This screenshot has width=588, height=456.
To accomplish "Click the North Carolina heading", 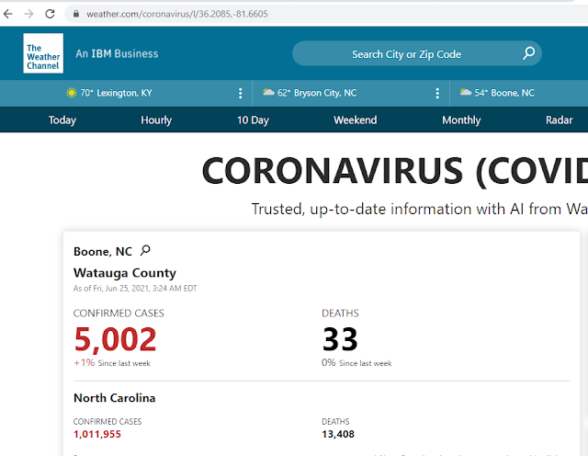I will [x=114, y=398].
